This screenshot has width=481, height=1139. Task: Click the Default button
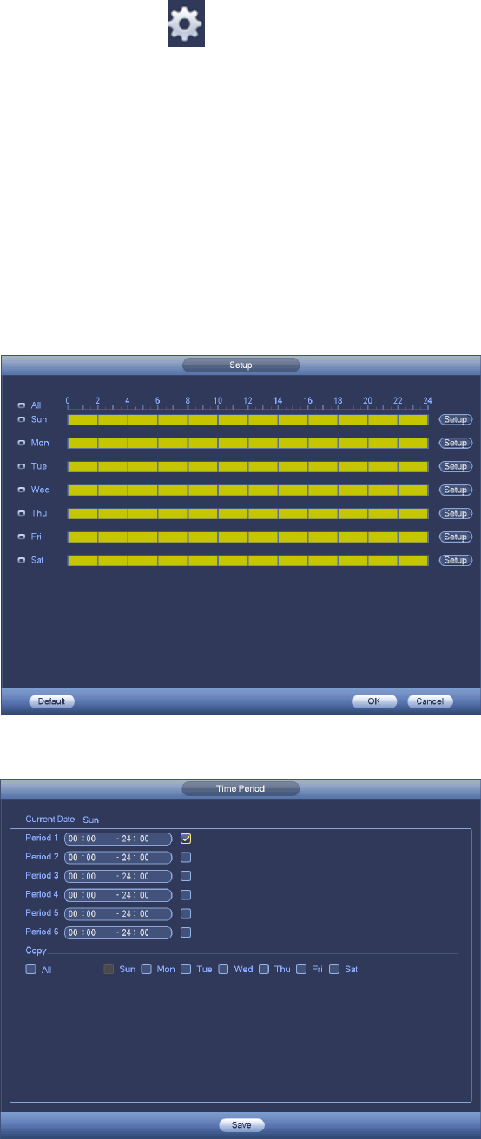51,701
